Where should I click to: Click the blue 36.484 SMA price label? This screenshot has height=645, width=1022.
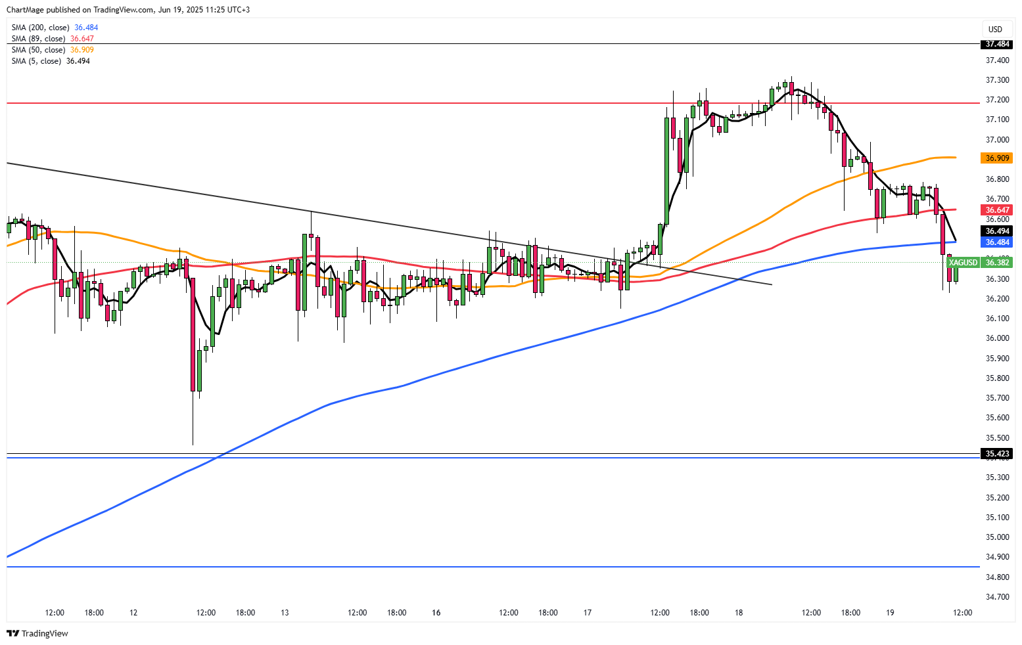[996, 242]
